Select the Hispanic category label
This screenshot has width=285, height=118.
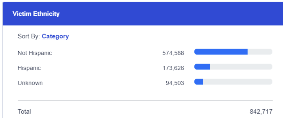tap(29, 68)
